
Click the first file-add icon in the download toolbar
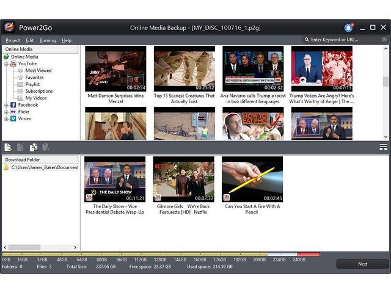[x=9, y=147]
